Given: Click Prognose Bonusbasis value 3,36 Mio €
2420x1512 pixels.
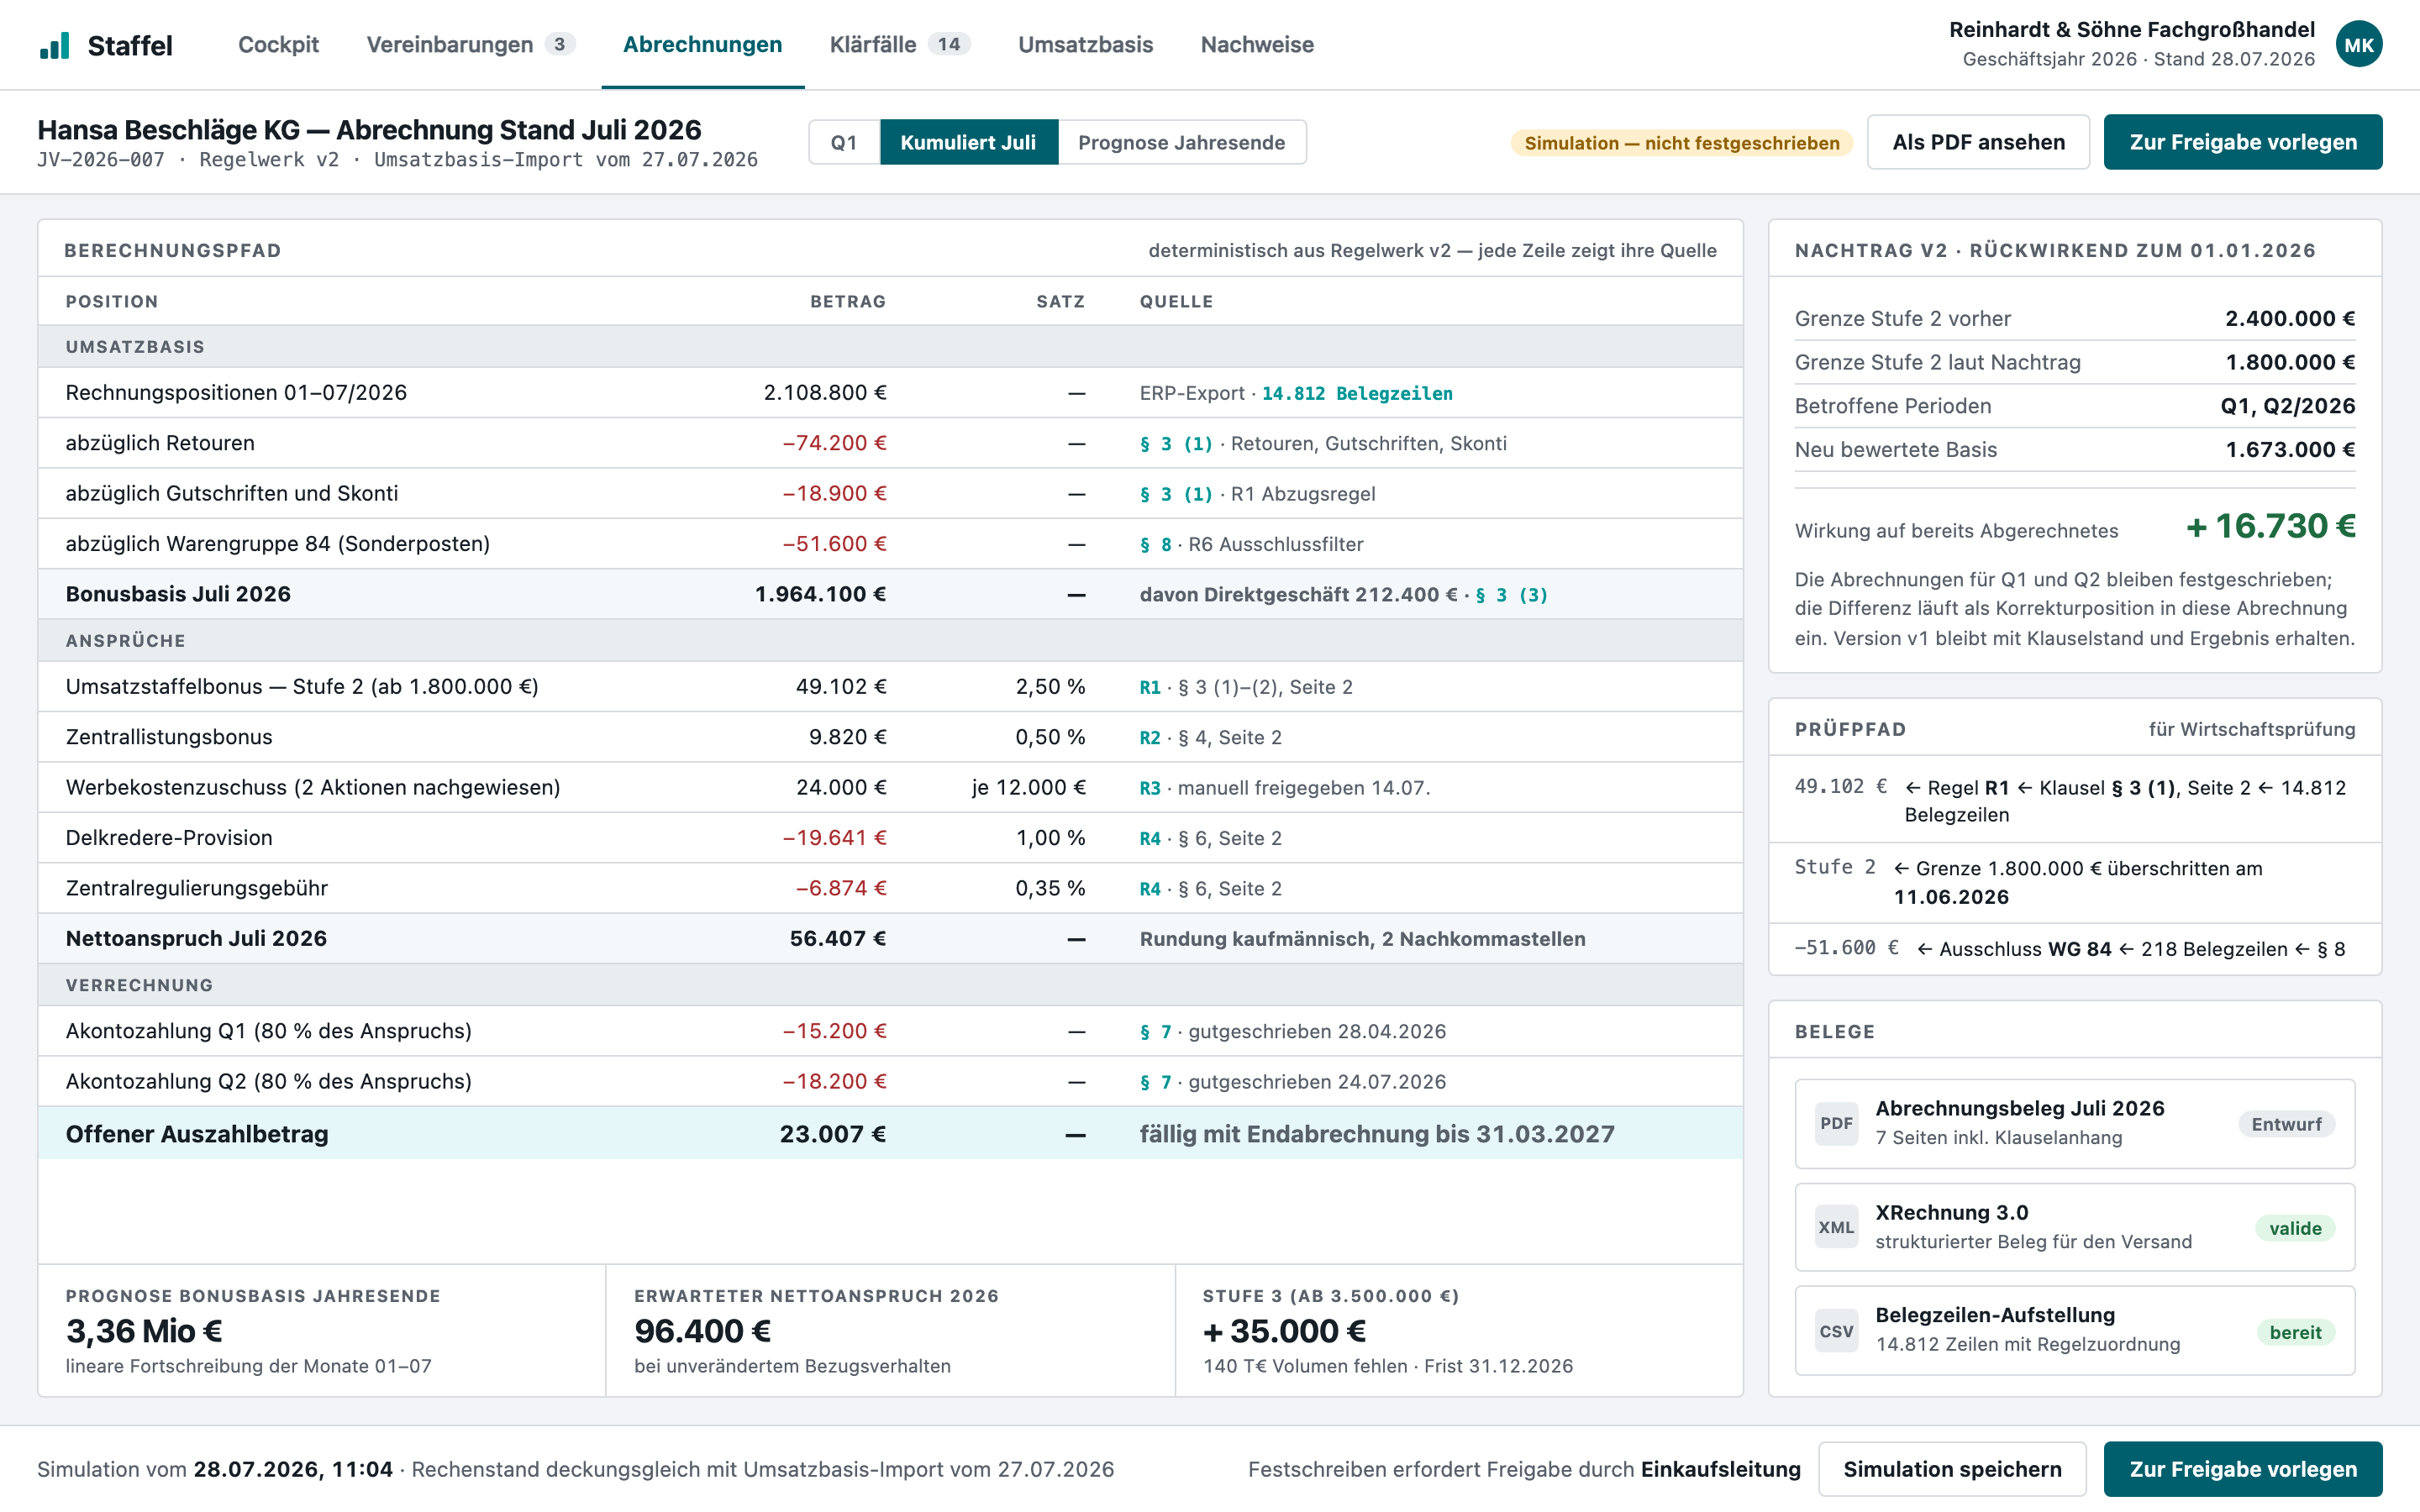Looking at the screenshot, I should [x=144, y=1331].
